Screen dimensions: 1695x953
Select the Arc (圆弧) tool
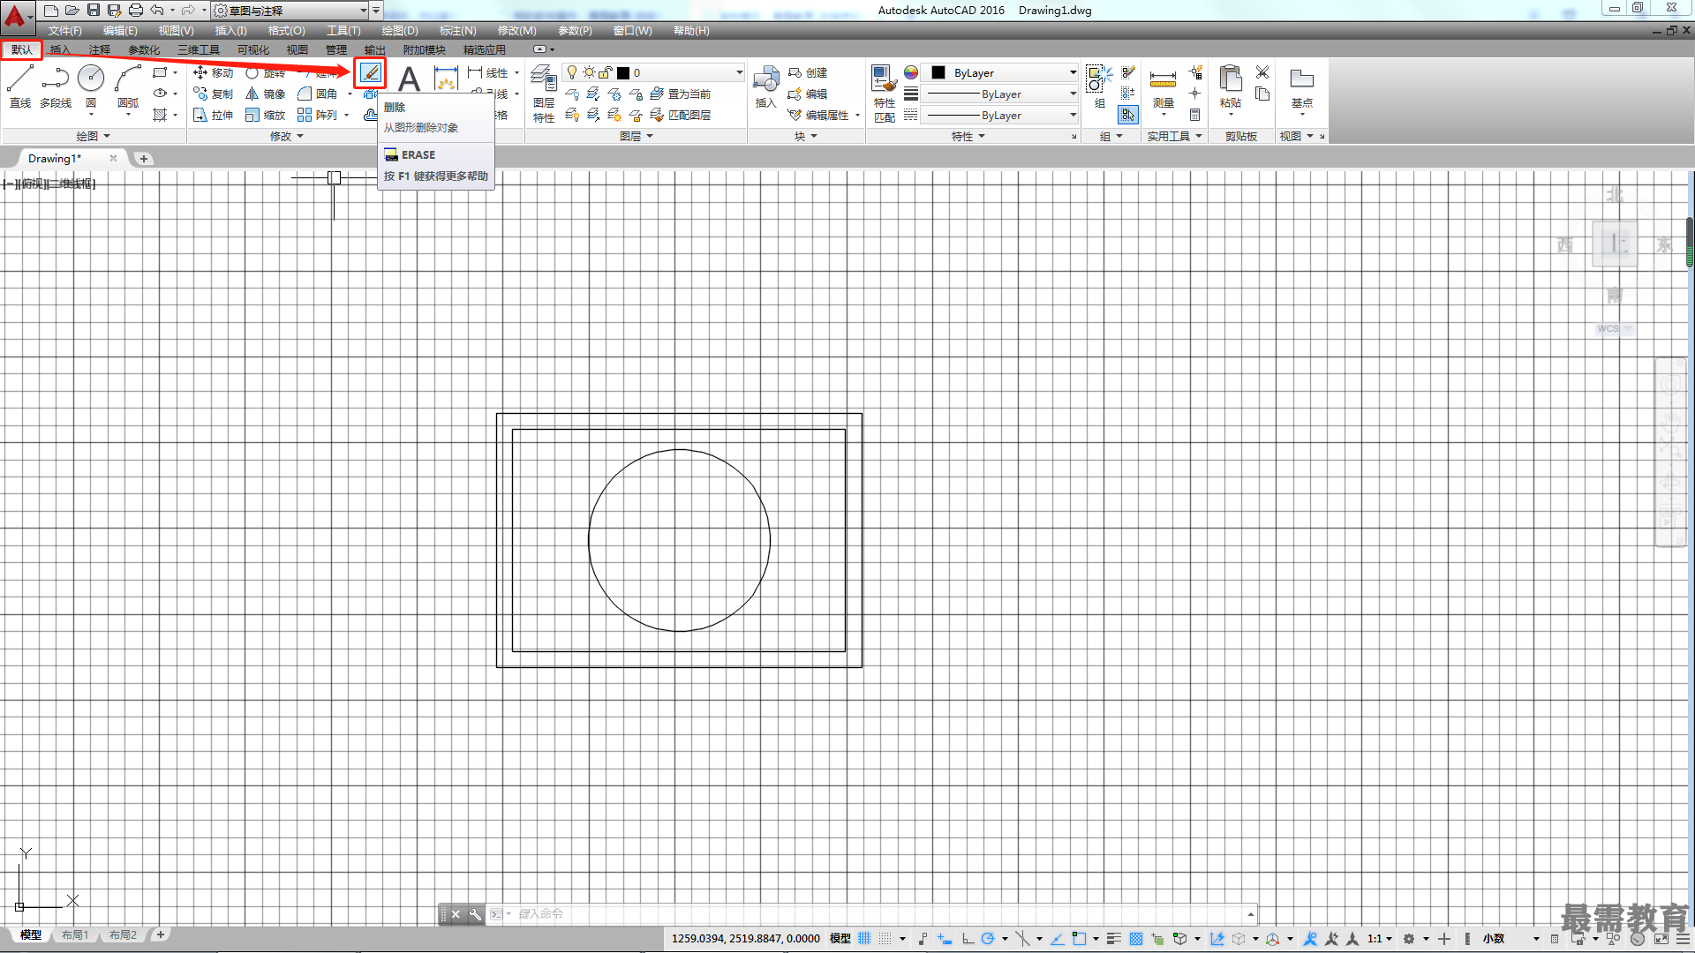(x=128, y=86)
